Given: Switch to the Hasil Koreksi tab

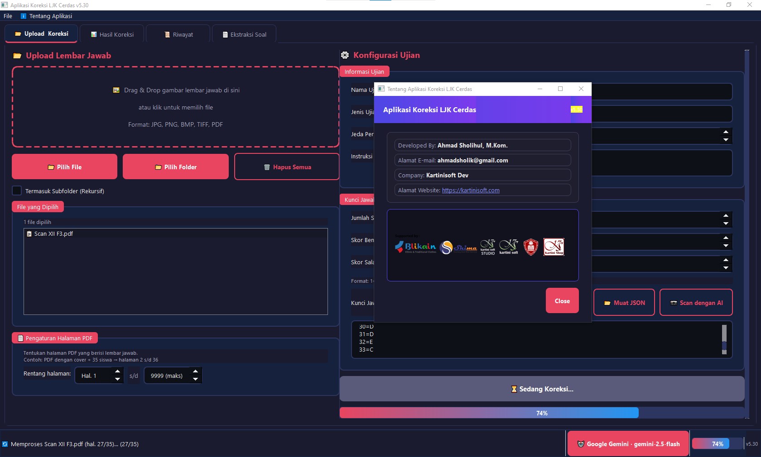Looking at the screenshot, I should [112, 34].
